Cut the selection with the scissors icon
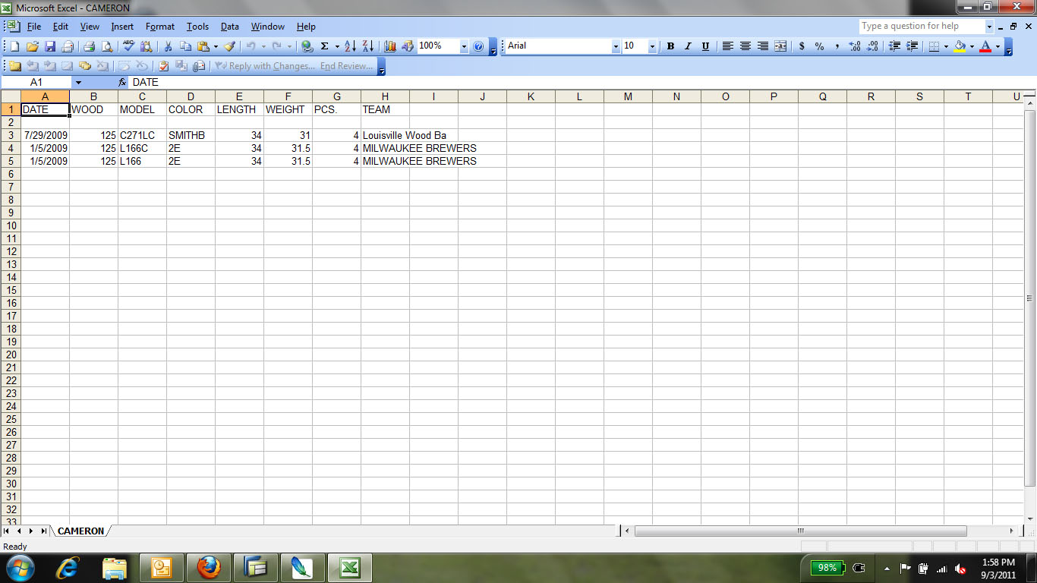Viewport: 1037px width, 583px height. [168, 46]
